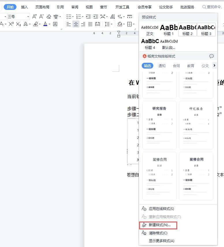Click the tab stops ruler icon
Viewport: 224px width, 247px height.
[x=130, y=16]
